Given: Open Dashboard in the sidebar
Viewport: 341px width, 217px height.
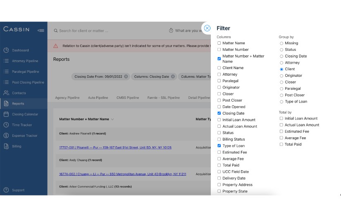Looking at the screenshot, I should pyautogui.click(x=20, y=50).
